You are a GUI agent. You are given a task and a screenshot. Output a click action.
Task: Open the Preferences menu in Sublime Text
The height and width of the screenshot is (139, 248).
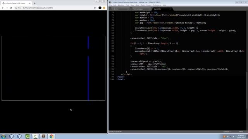pyautogui.click(x=157, y=5)
